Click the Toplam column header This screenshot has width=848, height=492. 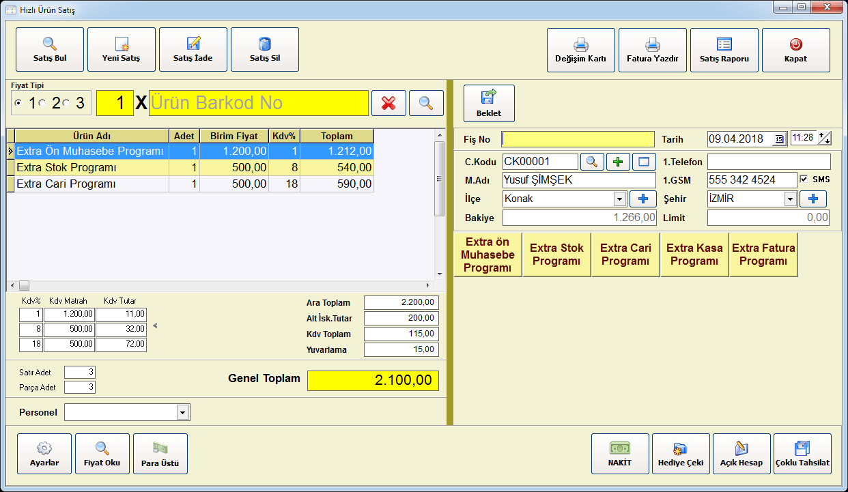pos(337,136)
